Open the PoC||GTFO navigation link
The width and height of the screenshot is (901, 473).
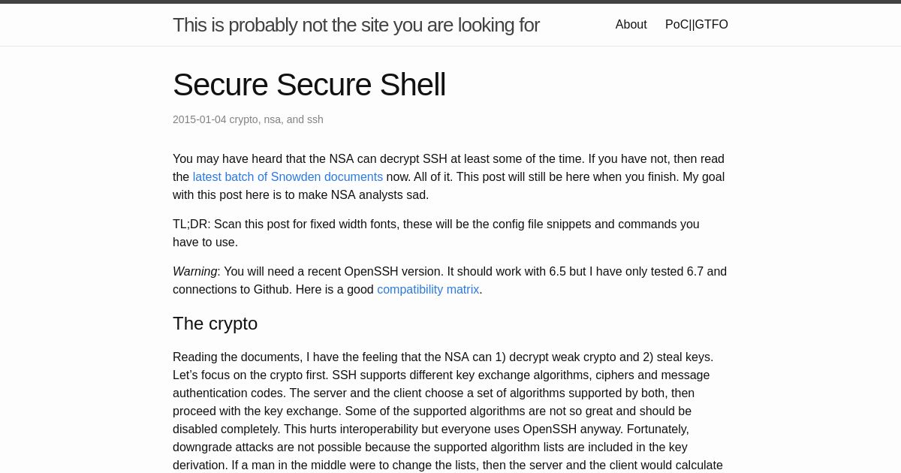pos(697,25)
